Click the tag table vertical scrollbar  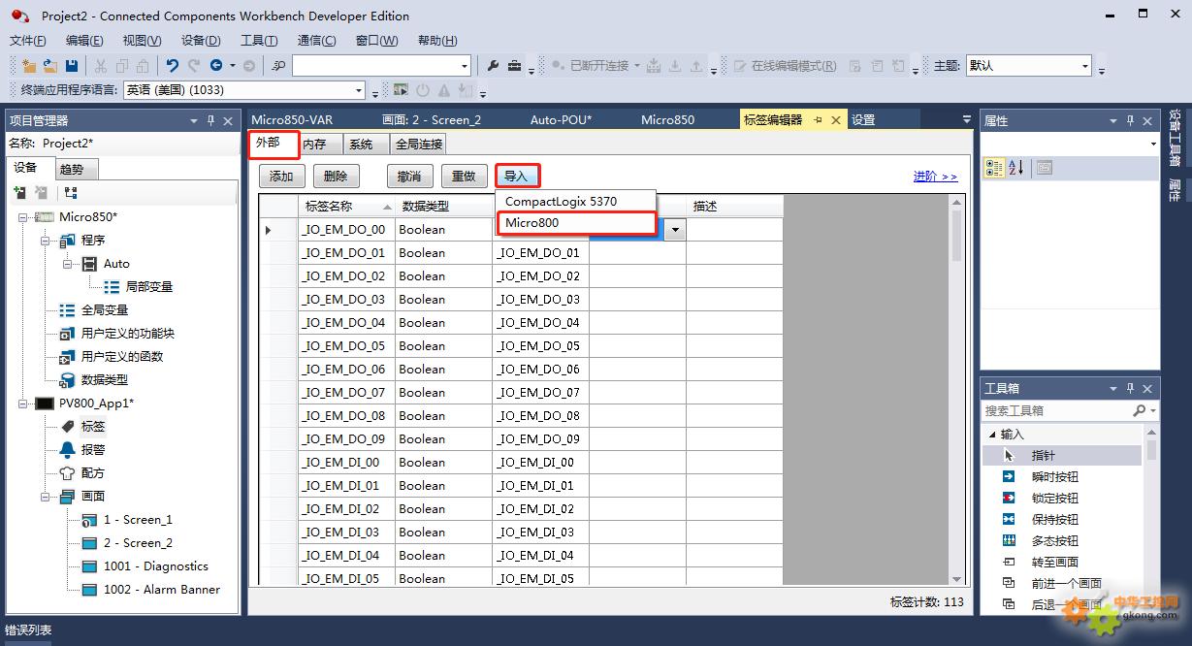click(957, 391)
